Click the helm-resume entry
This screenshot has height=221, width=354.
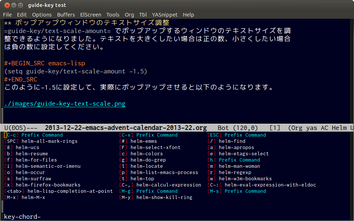pyautogui.click(x=26, y=154)
